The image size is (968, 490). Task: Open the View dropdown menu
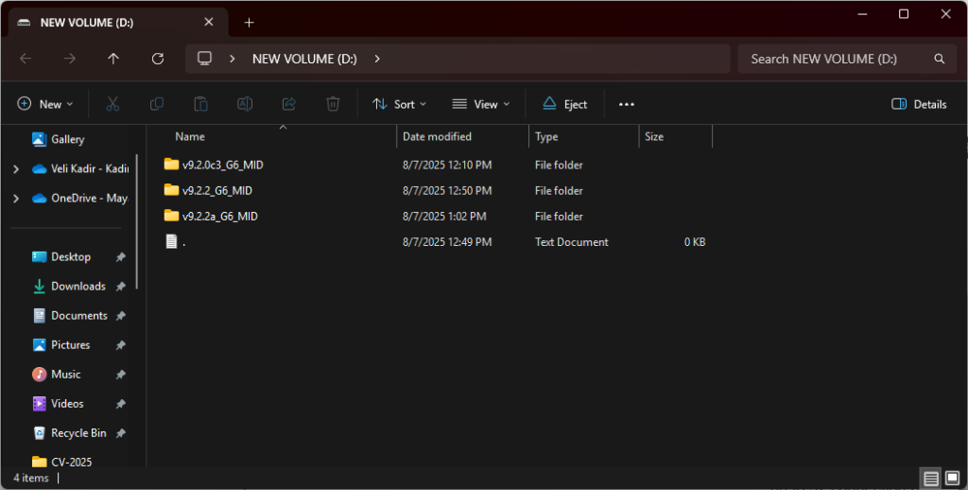click(x=481, y=104)
